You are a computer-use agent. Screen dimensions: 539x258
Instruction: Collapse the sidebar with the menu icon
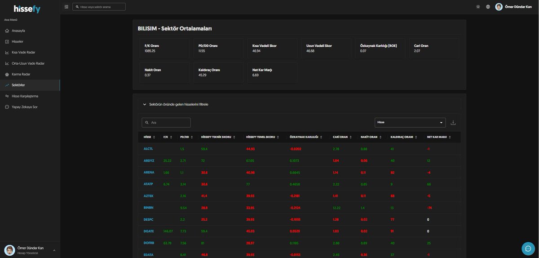click(66, 7)
